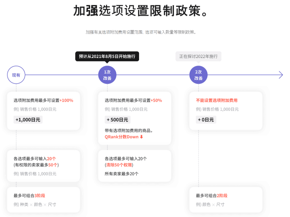Screen dimensions: 290x217
Task: Select the 2次改善 purple milestone node
Action: (198, 74)
